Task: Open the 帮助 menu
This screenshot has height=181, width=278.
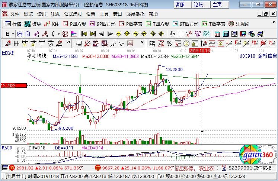Action: point(153,14)
